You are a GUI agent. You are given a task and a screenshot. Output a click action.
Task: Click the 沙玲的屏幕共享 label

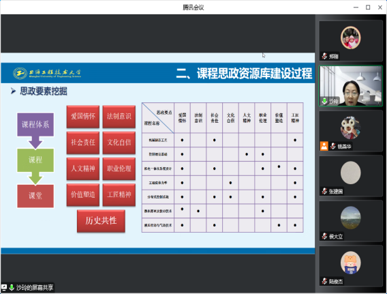35,288
